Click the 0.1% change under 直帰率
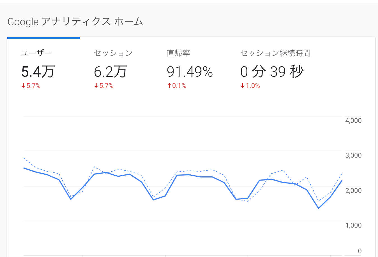The height and width of the screenshot is (257, 378). click(x=179, y=86)
